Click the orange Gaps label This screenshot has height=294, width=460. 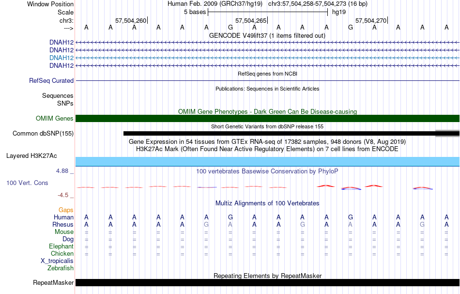[x=66, y=210]
